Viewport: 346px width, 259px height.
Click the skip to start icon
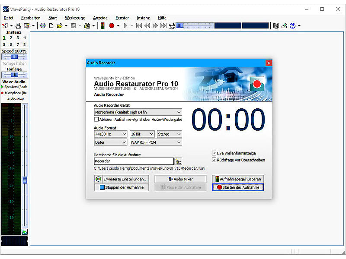click(139, 26)
